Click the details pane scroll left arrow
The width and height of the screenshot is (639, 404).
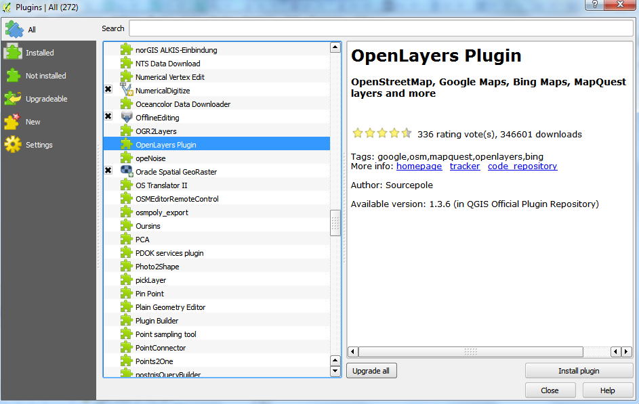click(353, 351)
